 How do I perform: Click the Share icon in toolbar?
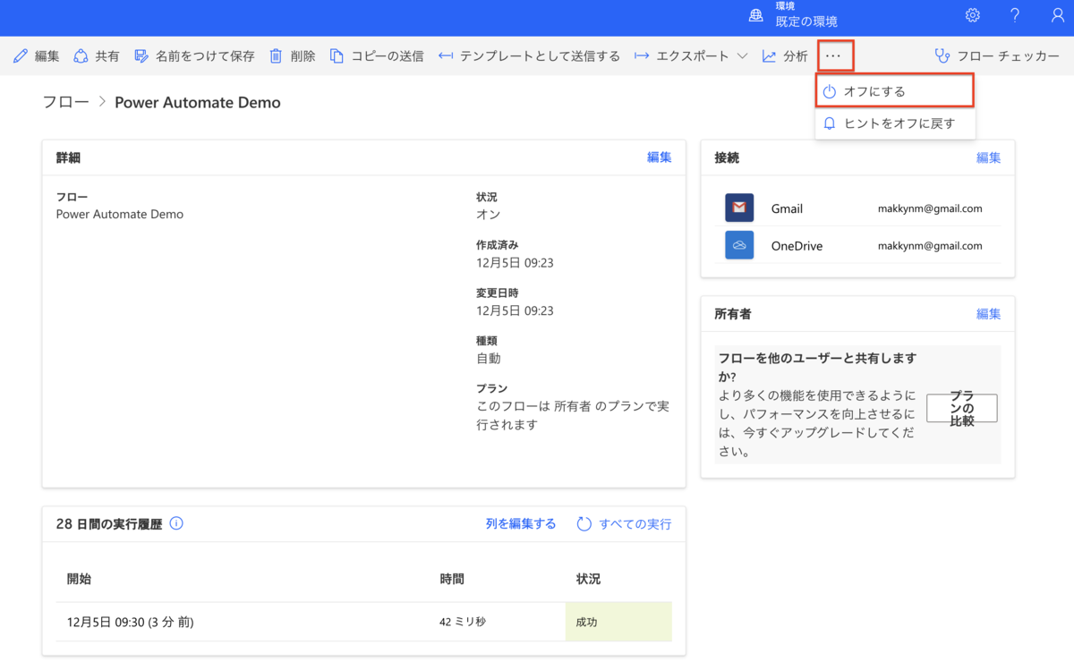[x=81, y=56]
